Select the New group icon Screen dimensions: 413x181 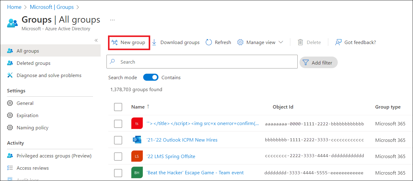click(114, 42)
